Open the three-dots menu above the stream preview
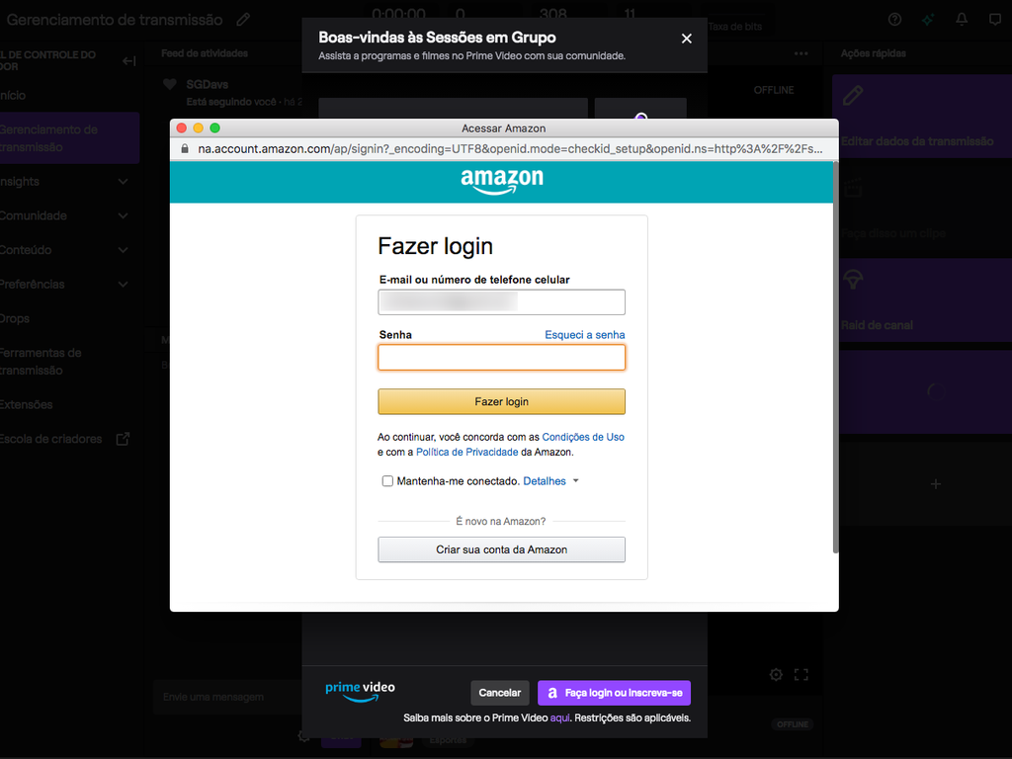The image size is (1012, 759). (x=801, y=53)
